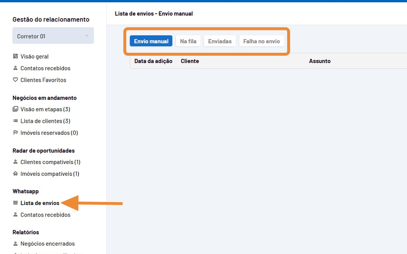Sort by Data da adição column header

pyautogui.click(x=153, y=61)
